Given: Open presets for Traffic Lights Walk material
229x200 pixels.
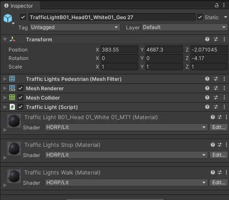Looking at the screenshot, I should pyautogui.click(x=220, y=172).
